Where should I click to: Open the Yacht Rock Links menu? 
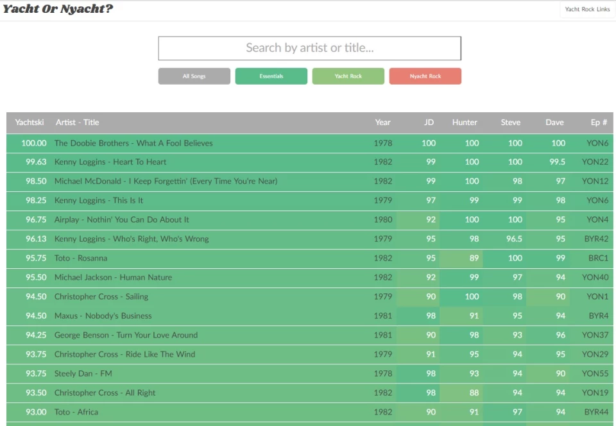click(x=587, y=10)
